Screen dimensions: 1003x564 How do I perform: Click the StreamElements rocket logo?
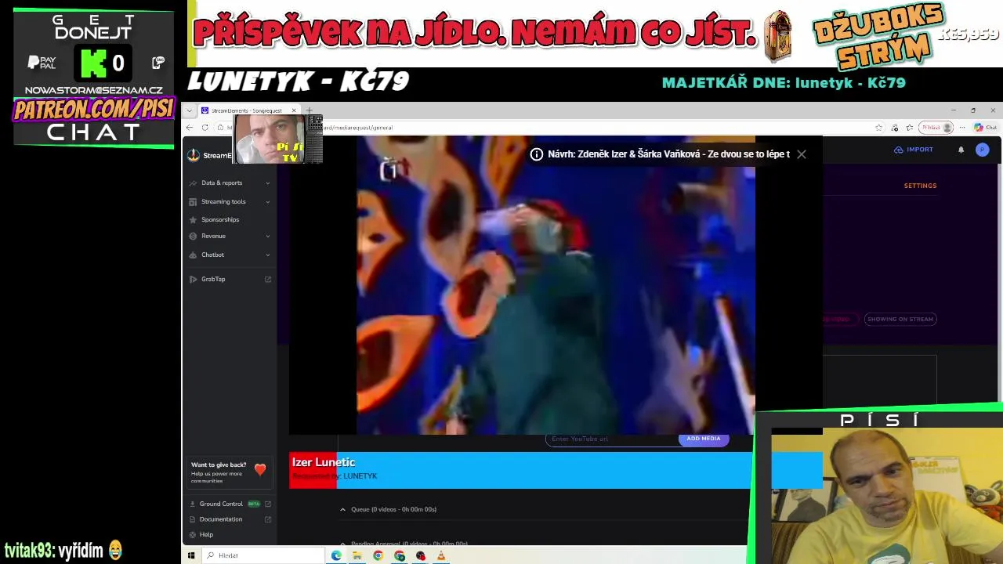pyautogui.click(x=194, y=155)
